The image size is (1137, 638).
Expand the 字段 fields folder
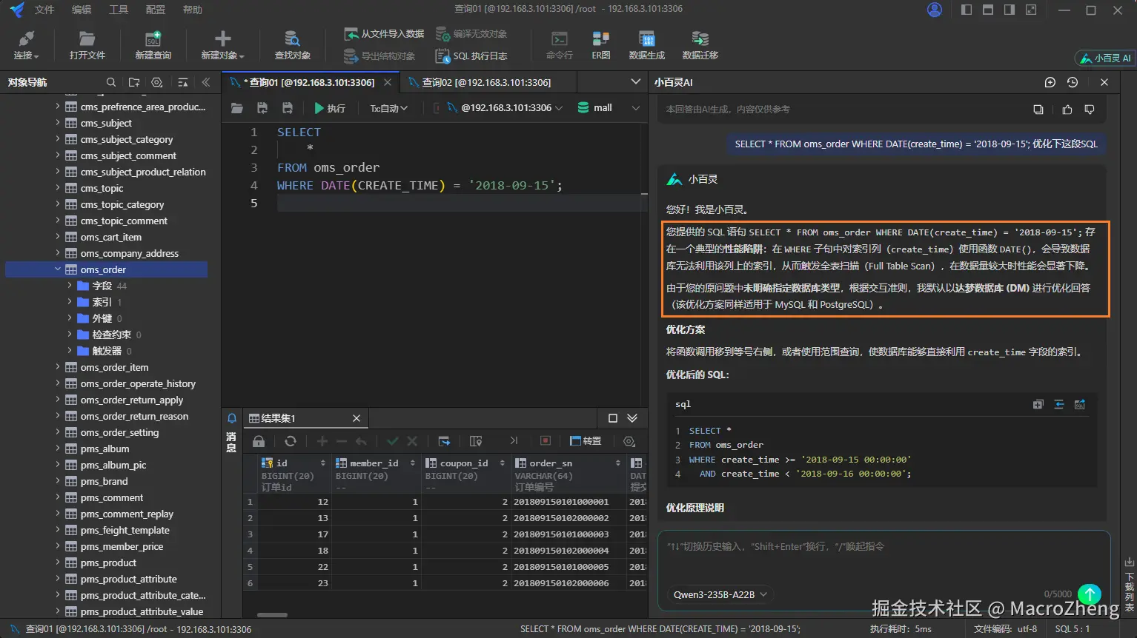pos(70,286)
